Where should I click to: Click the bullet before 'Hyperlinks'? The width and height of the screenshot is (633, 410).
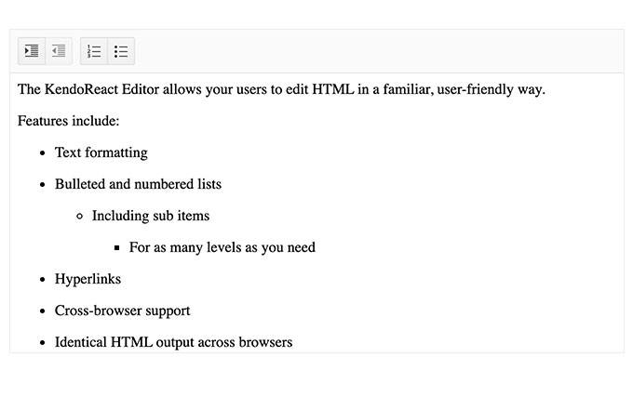[43, 280]
